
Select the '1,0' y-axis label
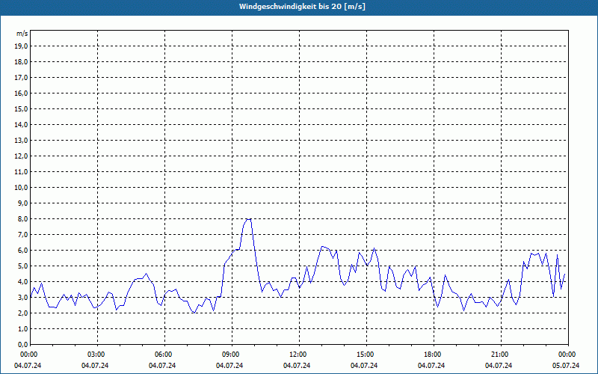coord(23,328)
